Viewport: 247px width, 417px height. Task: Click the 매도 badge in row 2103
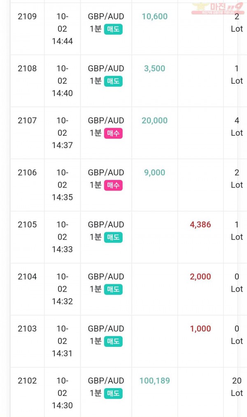click(113, 342)
